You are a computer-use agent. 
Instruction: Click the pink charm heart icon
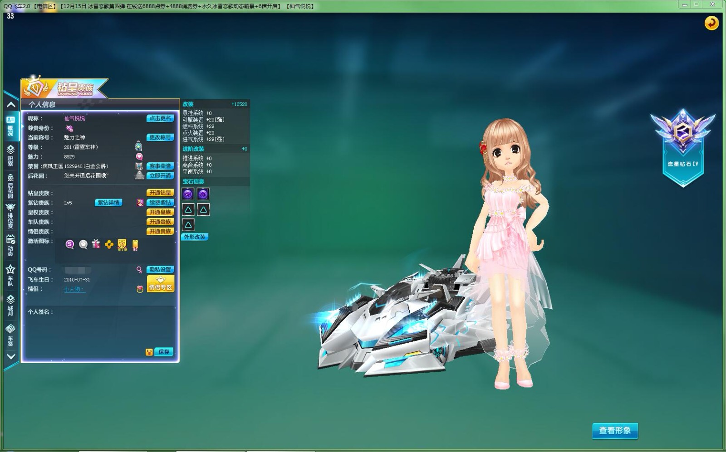[139, 156]
